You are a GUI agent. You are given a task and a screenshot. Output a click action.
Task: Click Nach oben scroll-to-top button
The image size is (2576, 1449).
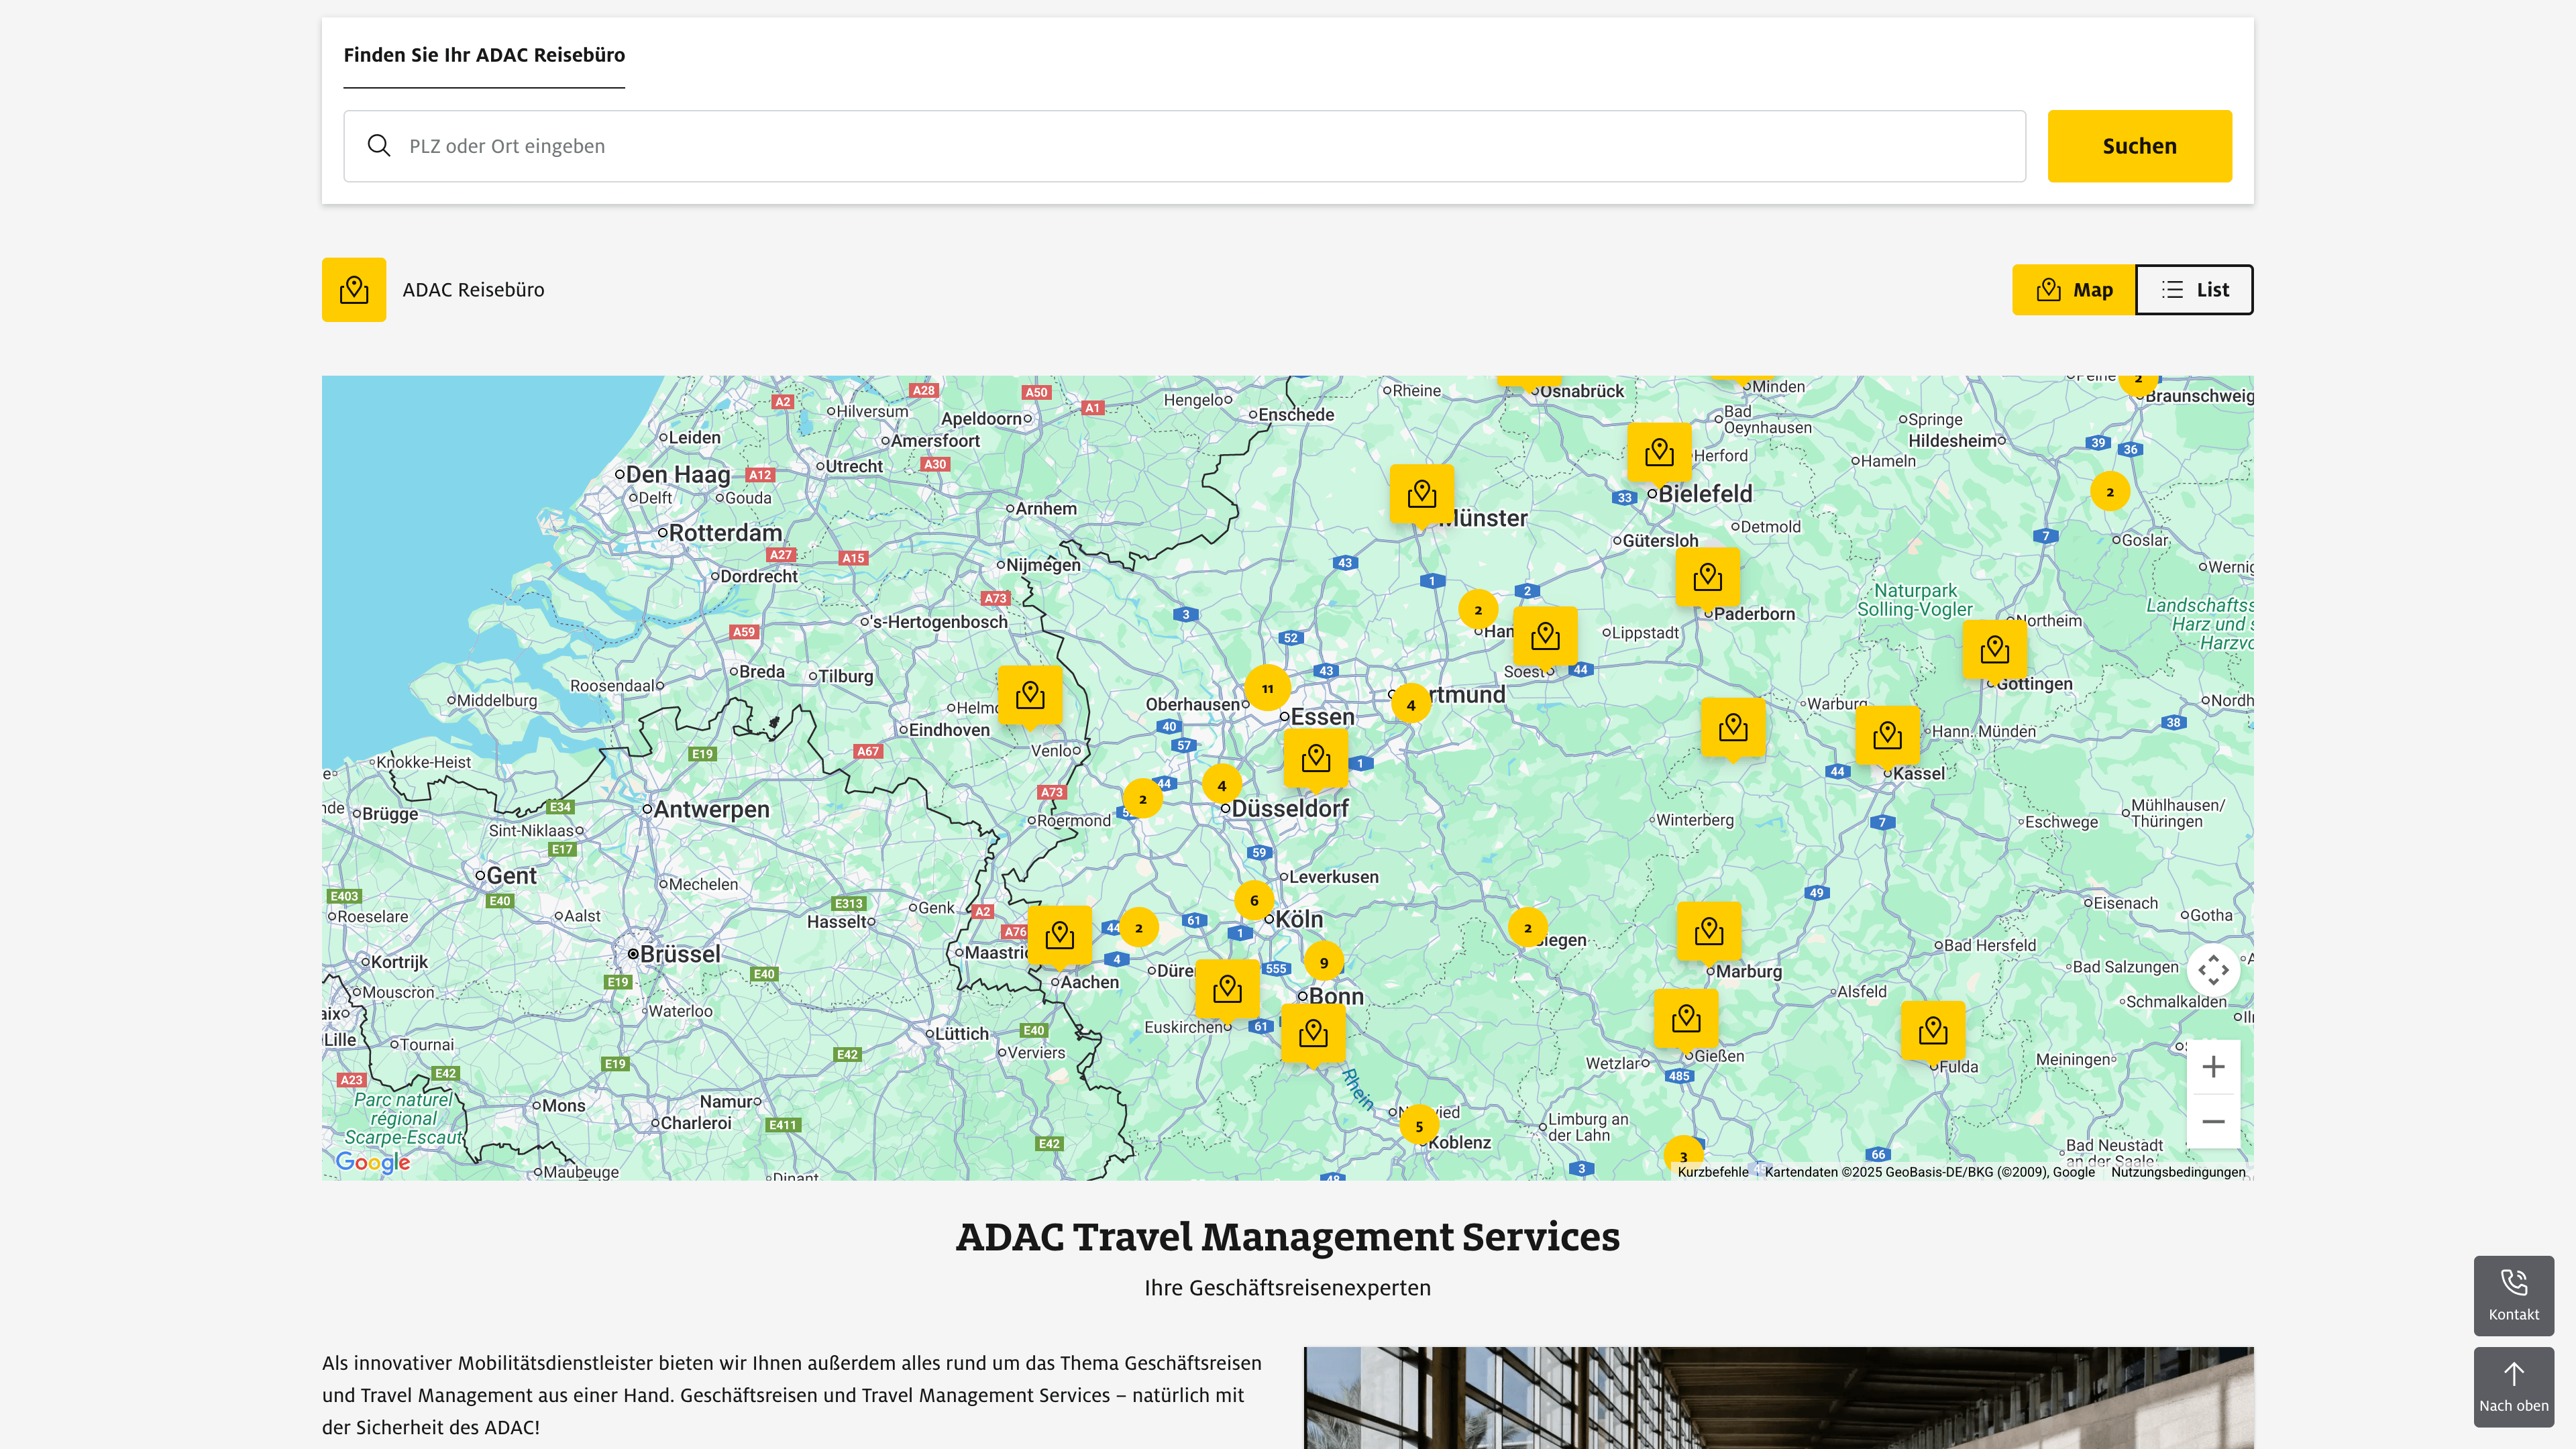coord(2513,1386)
